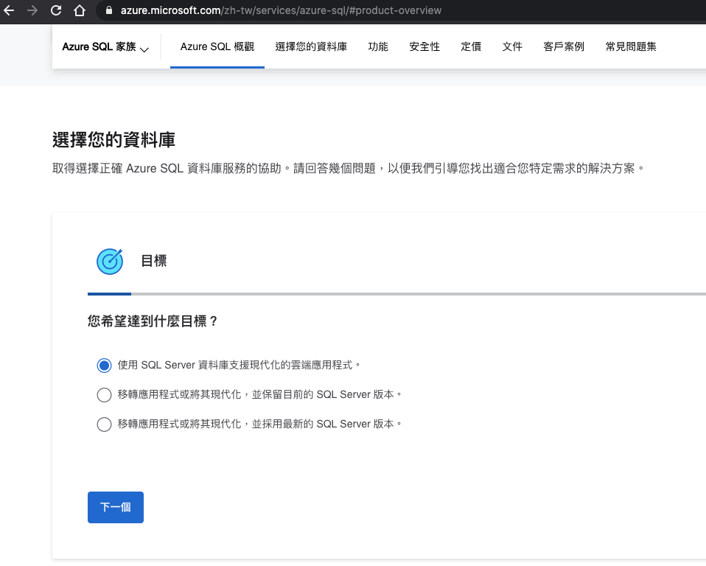Click the browser forward arrow
The width and height of the screenshot is (706, 566).
pyautogui.click(x=32, y=10)
